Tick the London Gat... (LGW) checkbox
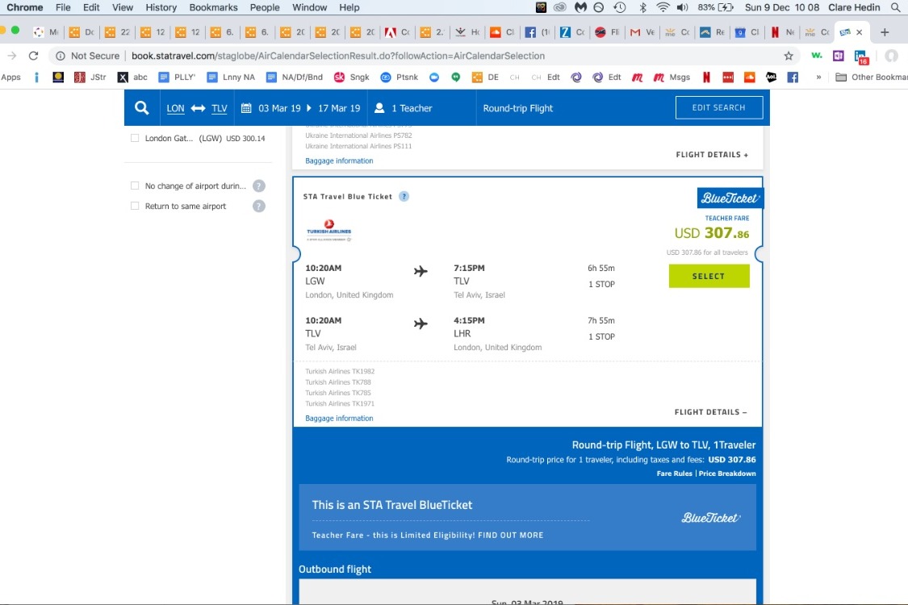 pyautogui.click(x=135, y=139)
